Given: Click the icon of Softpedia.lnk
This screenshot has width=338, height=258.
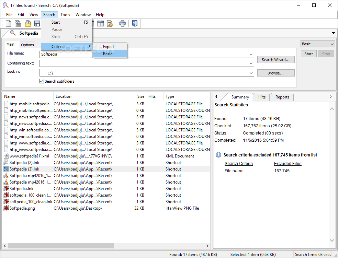Looking at the screenshot, I should (6, 188).
